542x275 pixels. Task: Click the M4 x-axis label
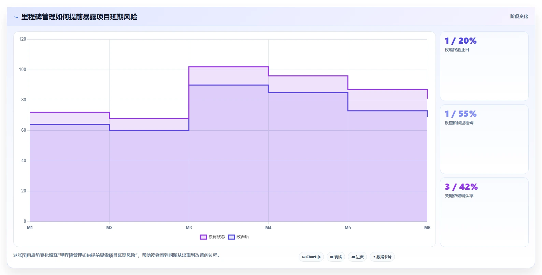click(268, 228)
